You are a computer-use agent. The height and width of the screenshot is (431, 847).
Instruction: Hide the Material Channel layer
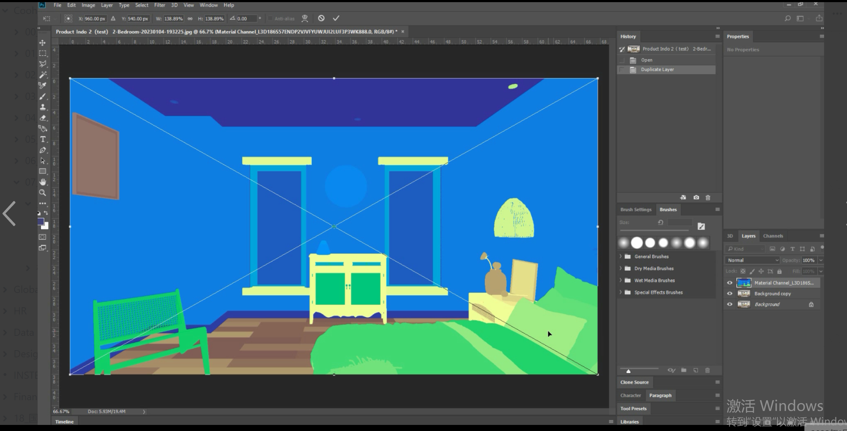point(730,283)
